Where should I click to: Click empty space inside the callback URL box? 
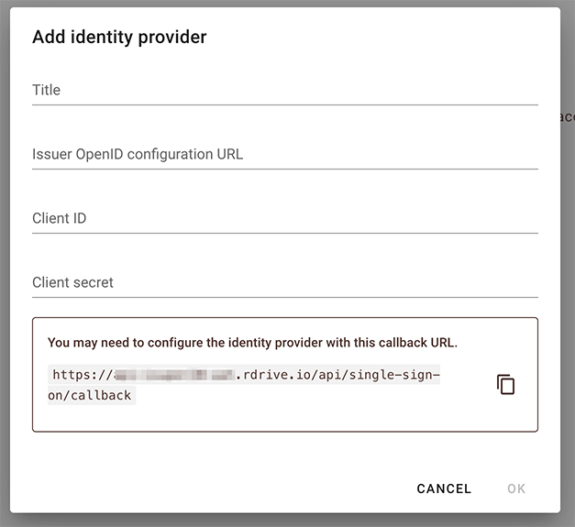point(293,412)
